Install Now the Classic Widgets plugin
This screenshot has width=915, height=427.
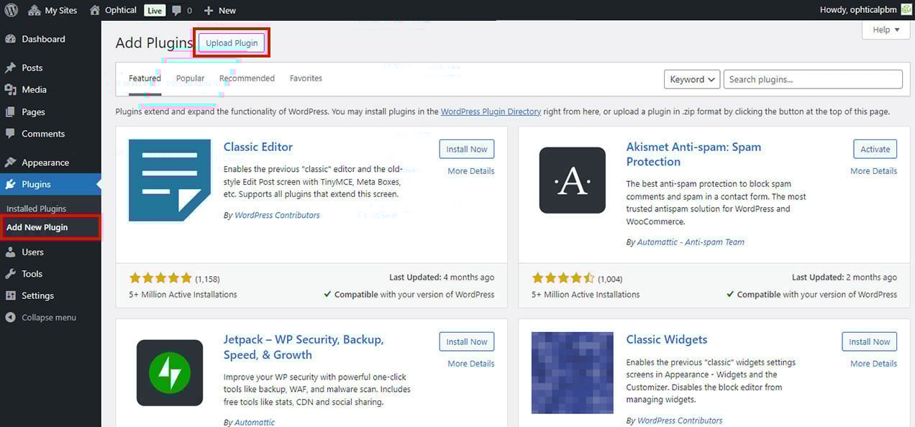[870, 342]
